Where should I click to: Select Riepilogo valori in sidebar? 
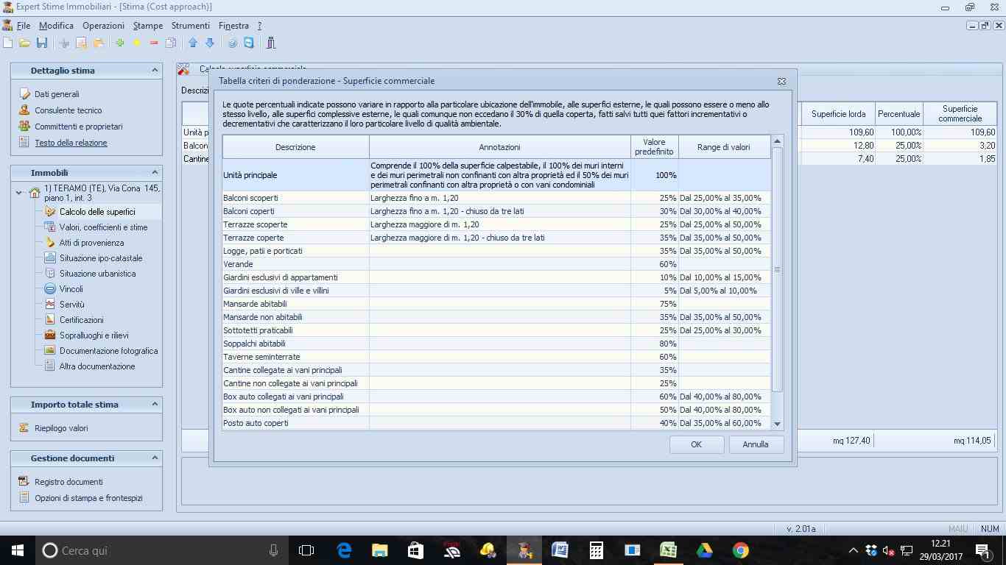pos(61,428)
